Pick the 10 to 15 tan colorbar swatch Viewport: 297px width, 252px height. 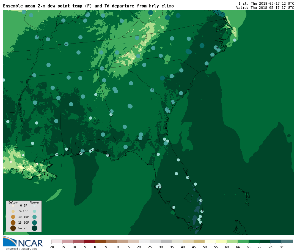[122, 241]
